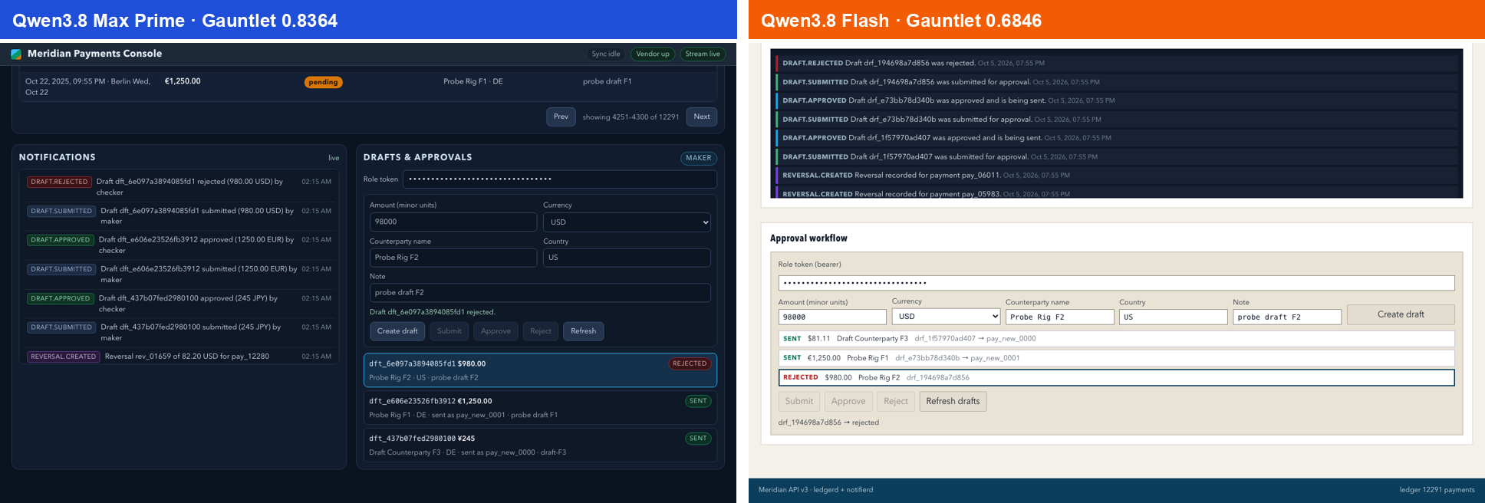This screenshot has width=1485, height=503.
Task: Click 'showing 4251-4300 of 12291' pagination text
Action: click(631, 117)
